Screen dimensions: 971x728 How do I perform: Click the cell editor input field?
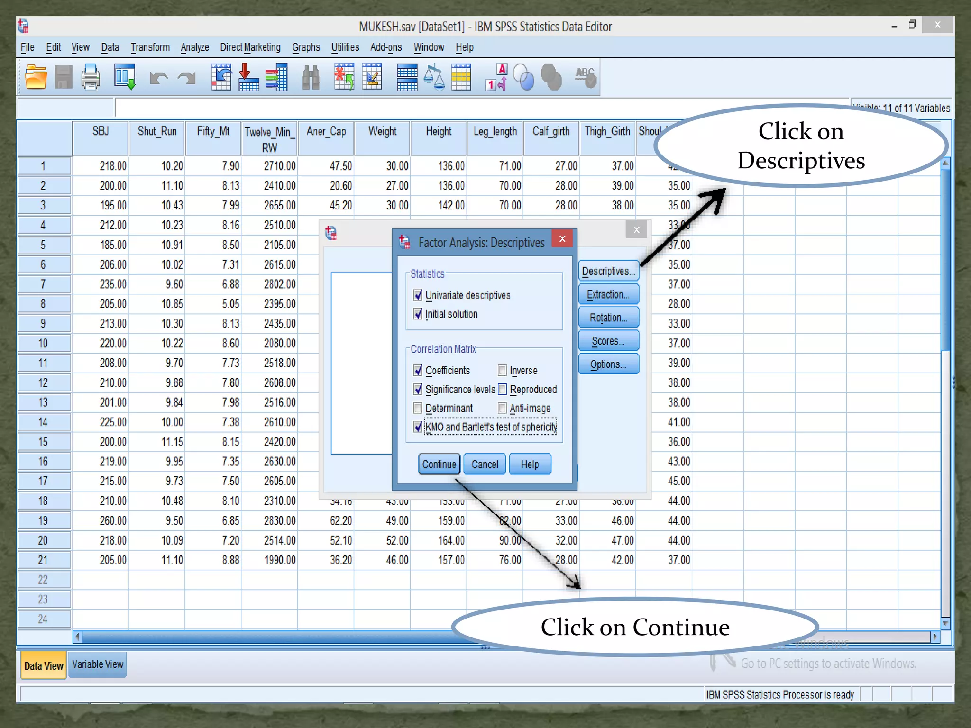[x=482, y=108]
